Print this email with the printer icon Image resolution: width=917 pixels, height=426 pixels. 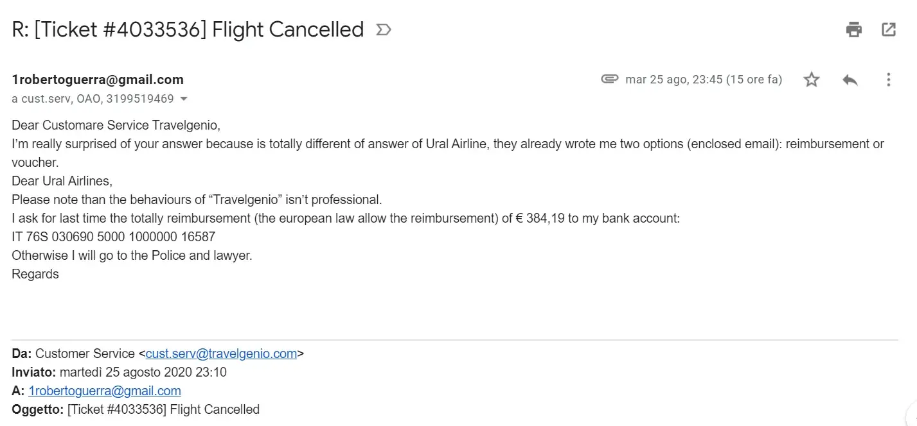pyautogui.click(x=854, y=30)
